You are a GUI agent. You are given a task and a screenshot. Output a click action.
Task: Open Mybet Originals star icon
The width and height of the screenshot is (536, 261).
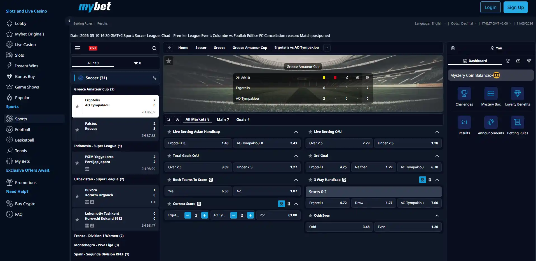(10, 34)
